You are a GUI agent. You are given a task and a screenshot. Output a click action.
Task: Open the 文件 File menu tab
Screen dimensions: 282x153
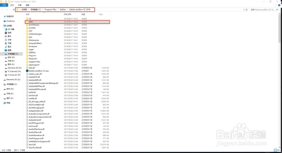coord(4,5)
